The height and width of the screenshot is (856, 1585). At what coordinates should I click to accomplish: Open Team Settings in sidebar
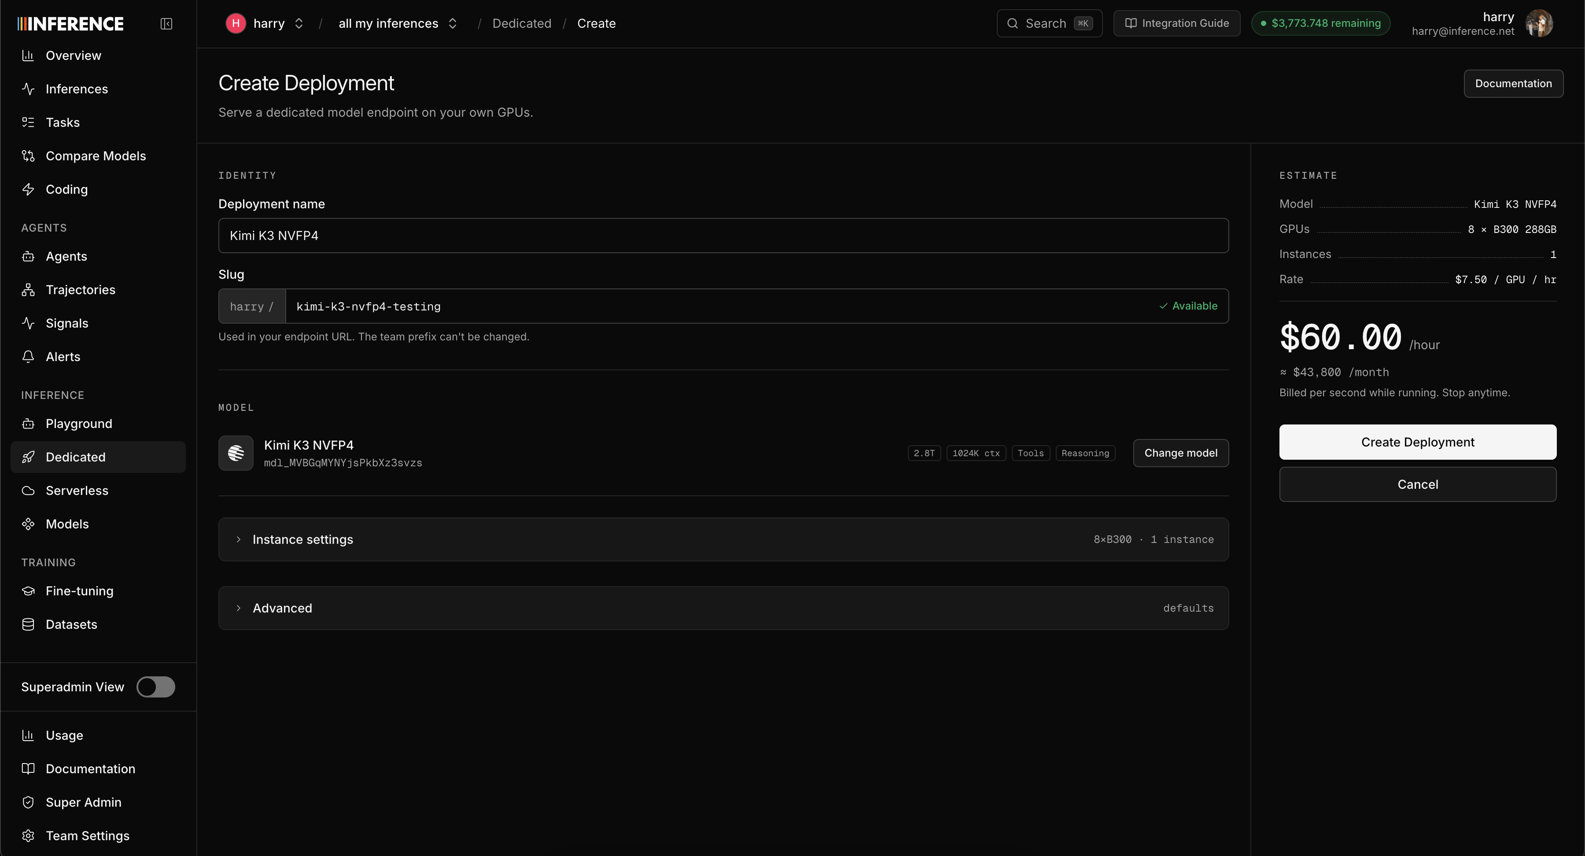98,836
